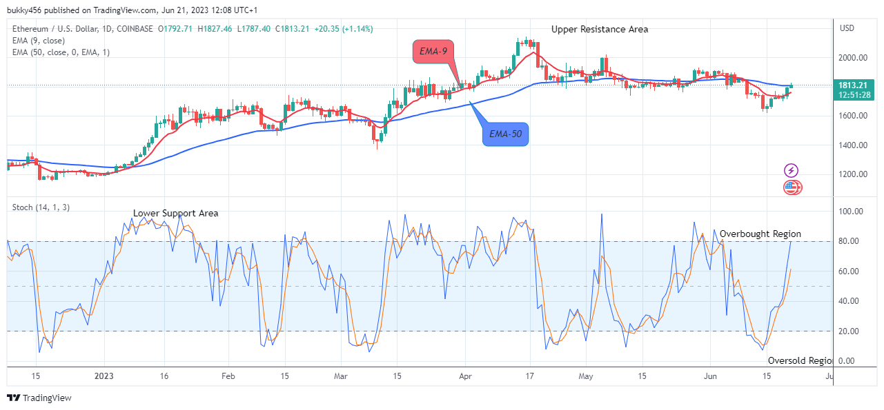Select the Stoch (14, 1, 3) indicator legend
The image size is (884, 410).
click(40, 207)
